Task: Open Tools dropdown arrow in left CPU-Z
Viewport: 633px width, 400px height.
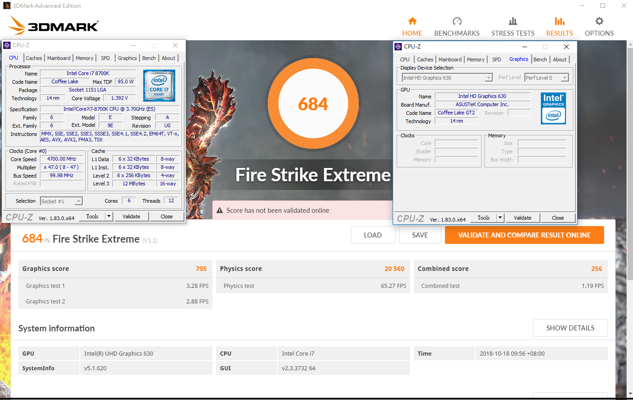Action: pyautogui.click(x=109, y=216)
